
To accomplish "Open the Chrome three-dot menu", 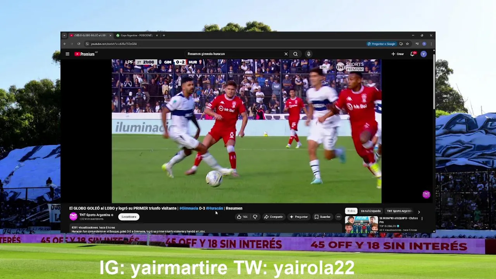I will click(431, 44).
